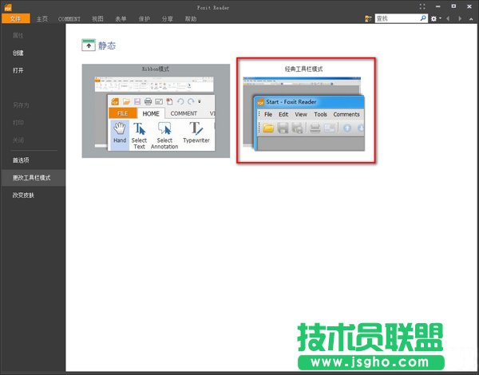Click the magnifier search icon
Image resolution: width=479 pixels, height=375 pixels.
[x=423, y=18]
